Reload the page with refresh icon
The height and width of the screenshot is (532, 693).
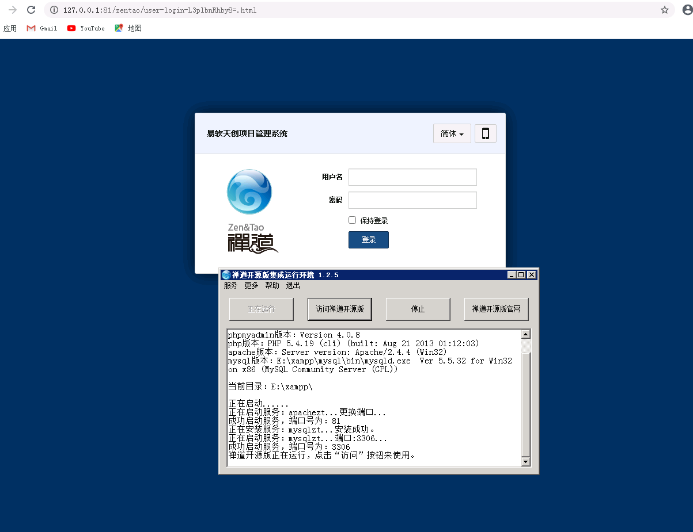tap(31, 10)
